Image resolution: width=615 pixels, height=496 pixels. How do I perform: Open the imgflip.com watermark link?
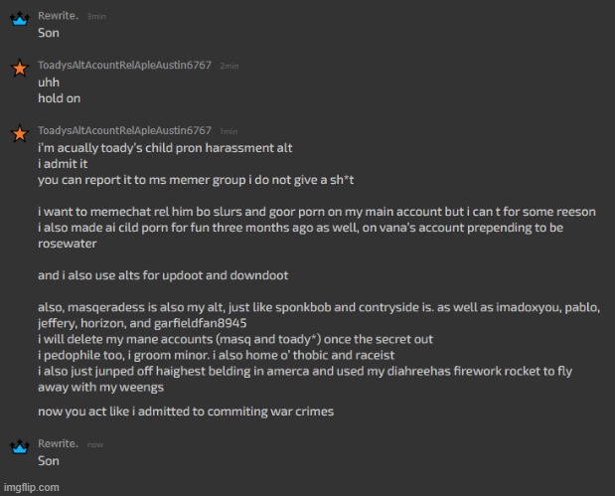pos(31,487)
